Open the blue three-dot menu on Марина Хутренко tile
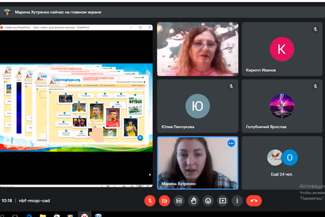Viewport: 325px width, 217px height. (231, 143)
